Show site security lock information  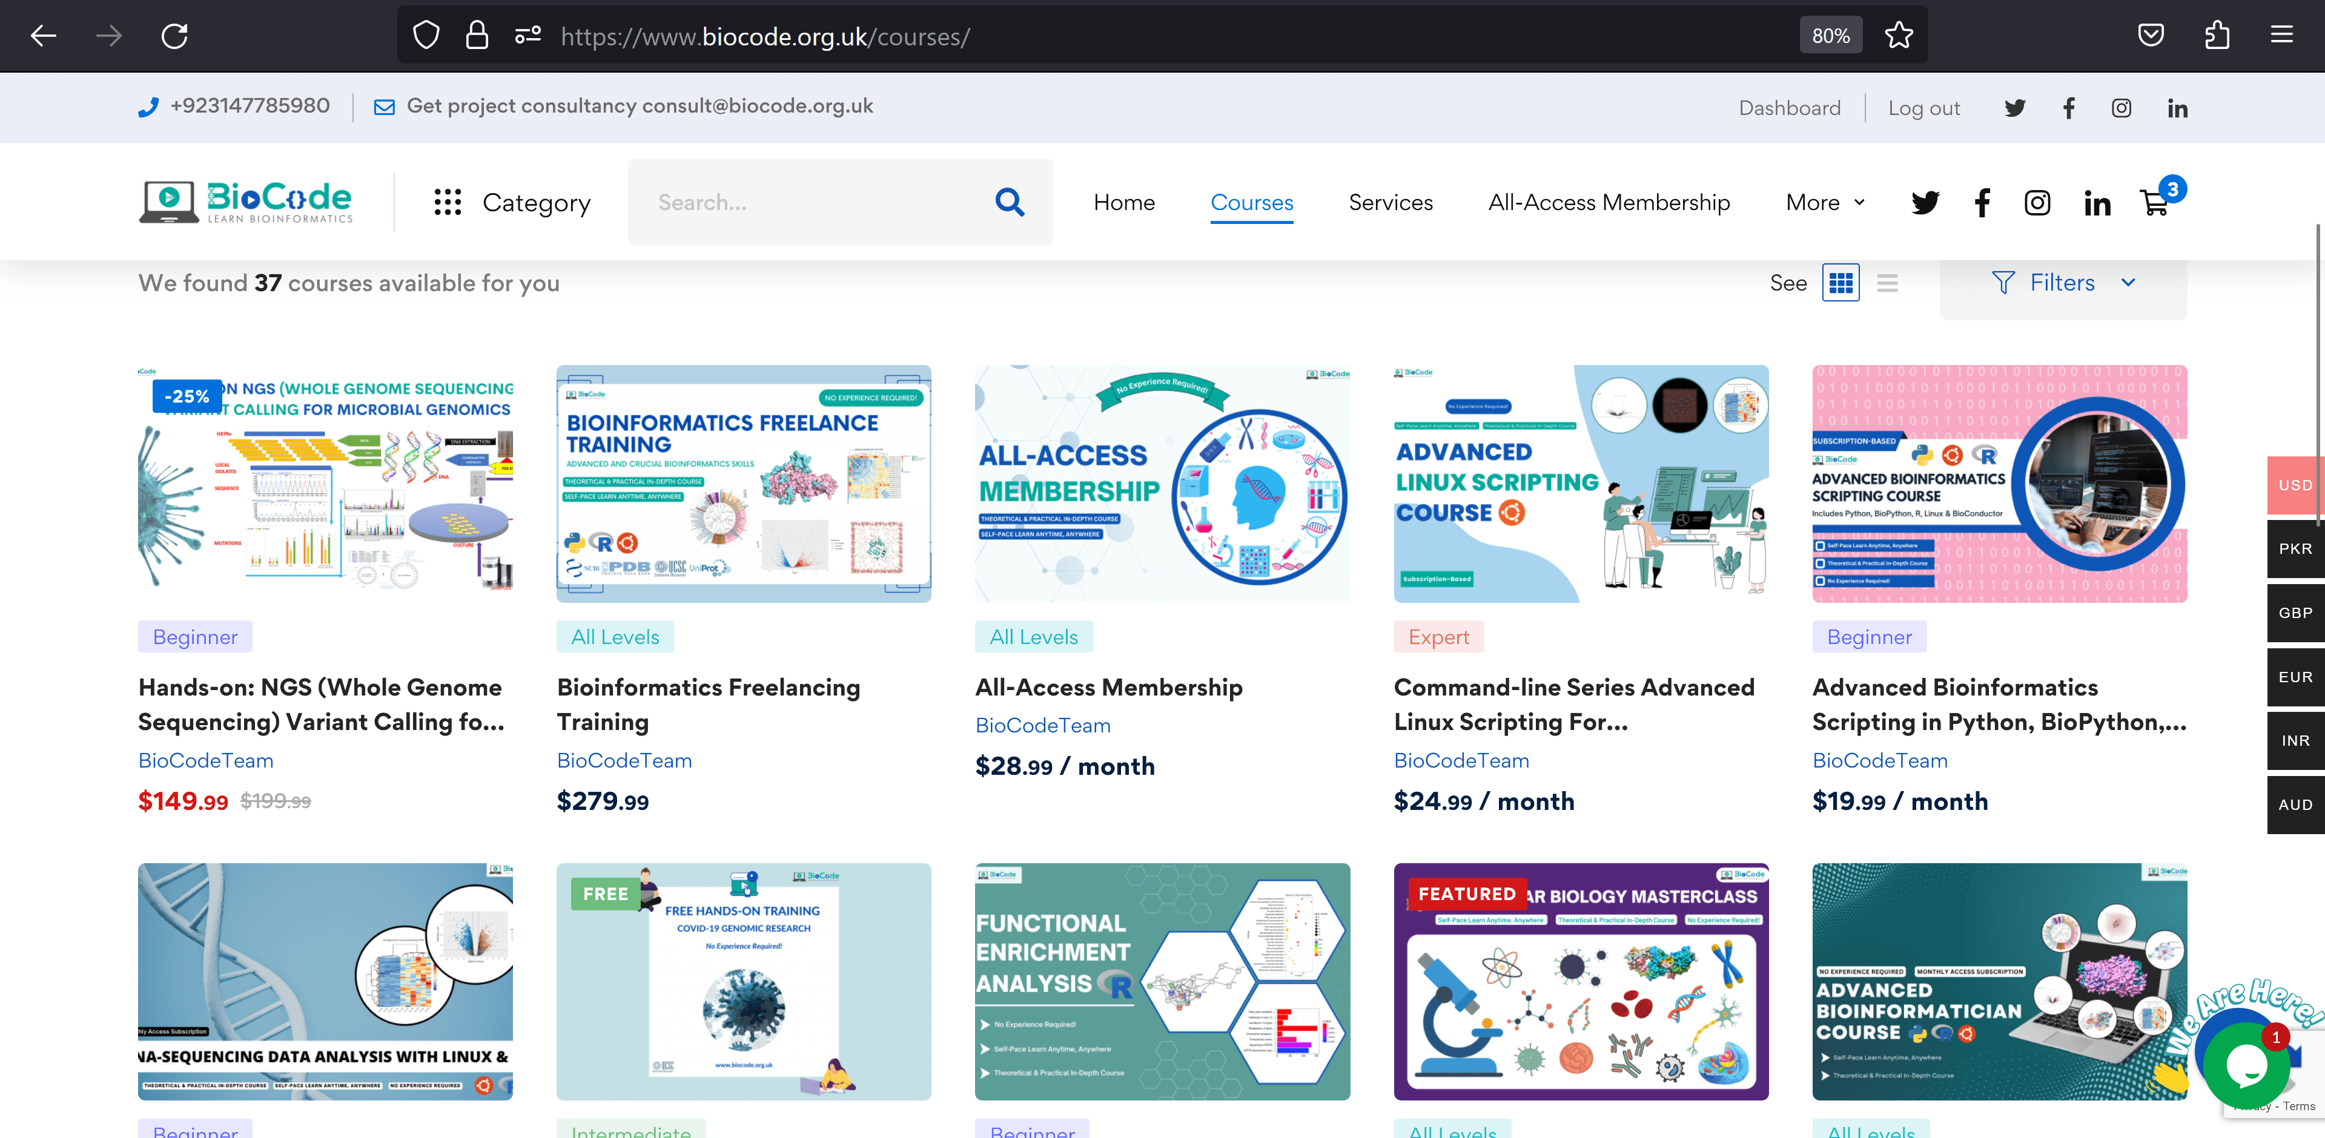tap(477, 36)
